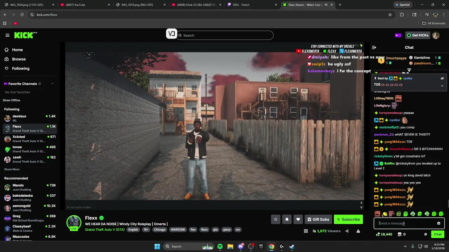Click the VJ icon left of the search box

(x=172, y=34)
